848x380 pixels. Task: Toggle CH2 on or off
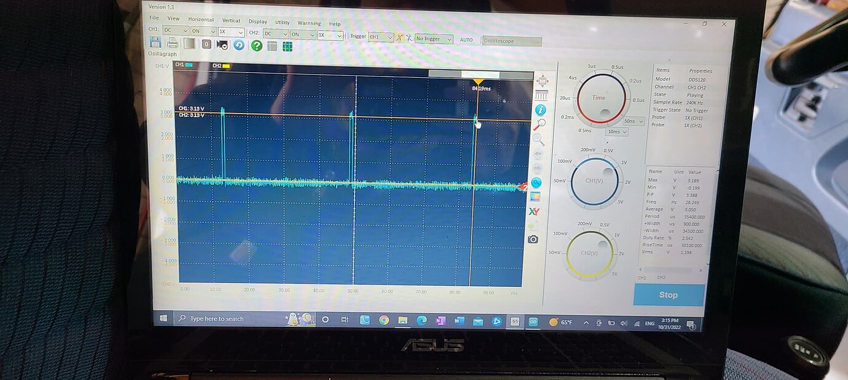pos(302,35)
